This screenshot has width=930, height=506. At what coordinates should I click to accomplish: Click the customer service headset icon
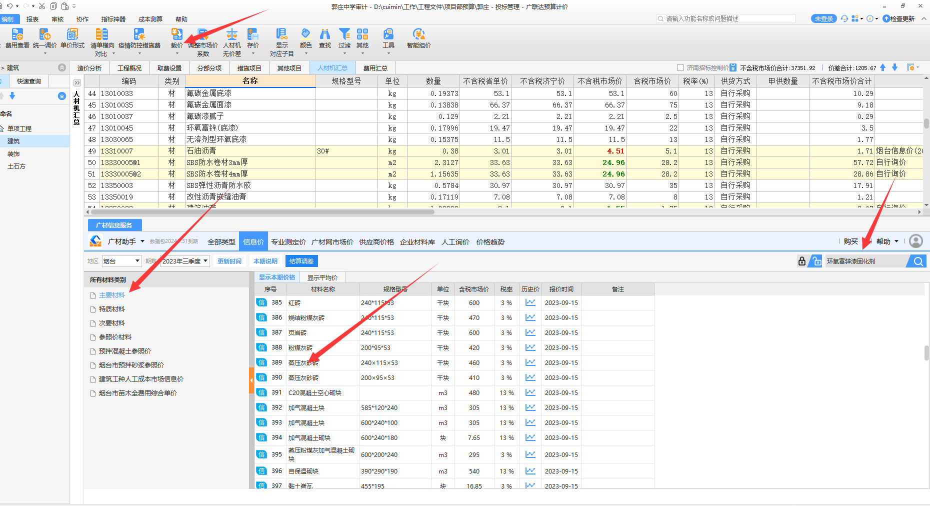[844, 18]
